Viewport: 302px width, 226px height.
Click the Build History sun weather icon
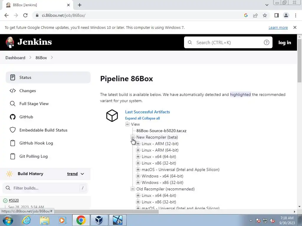9,174
